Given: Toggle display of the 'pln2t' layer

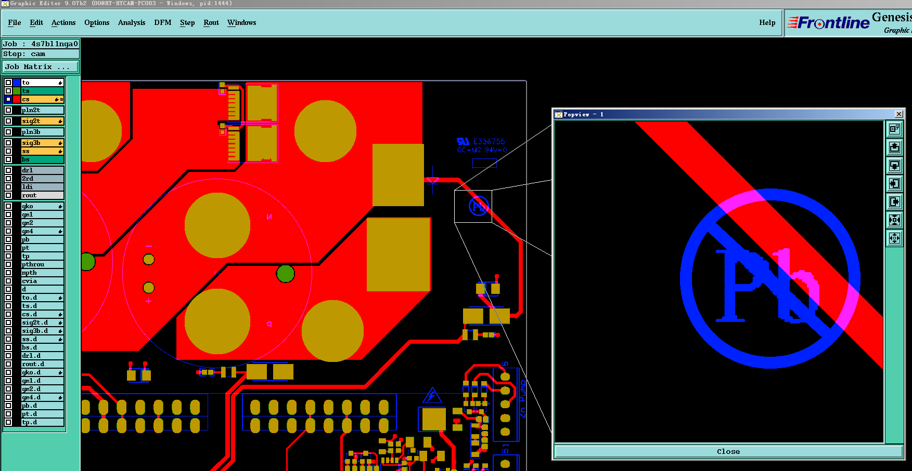Looking at the screenshot, I should coord(8,110).
